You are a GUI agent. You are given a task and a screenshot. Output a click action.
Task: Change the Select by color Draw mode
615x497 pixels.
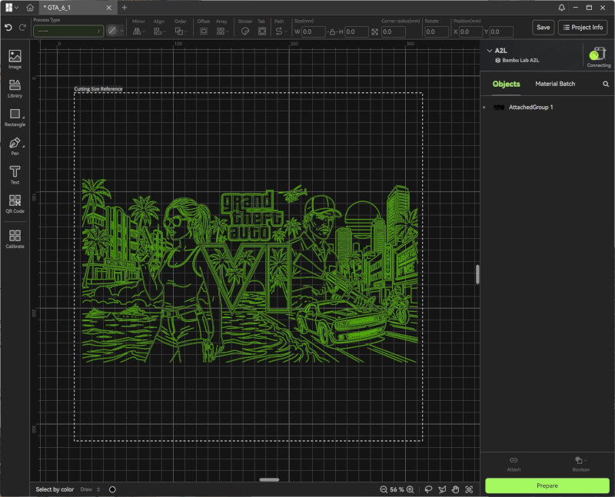click(x=90, y=489)
